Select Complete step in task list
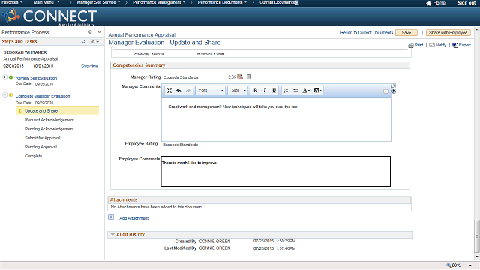 click(33, 156)
